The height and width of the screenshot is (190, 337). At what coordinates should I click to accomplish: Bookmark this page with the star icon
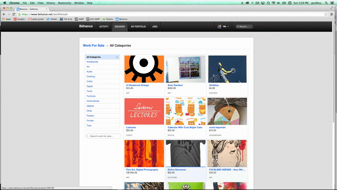pyautogui.click(x=326, y=14)
